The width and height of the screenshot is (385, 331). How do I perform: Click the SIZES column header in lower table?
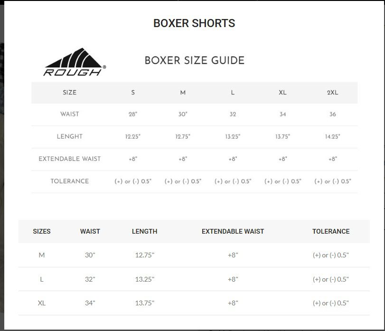[x=42, y=231]
